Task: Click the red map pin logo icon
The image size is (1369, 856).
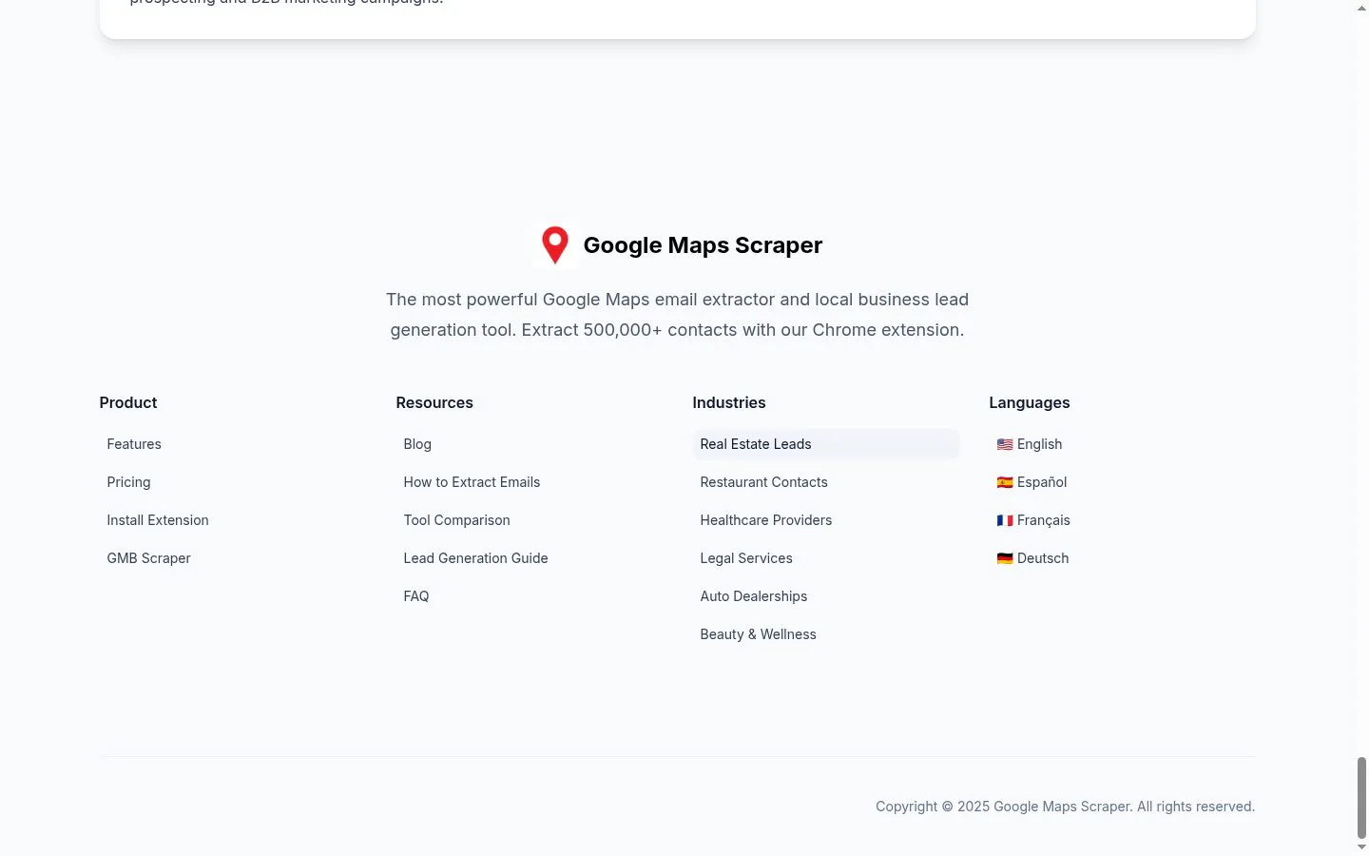Action: 555,245
